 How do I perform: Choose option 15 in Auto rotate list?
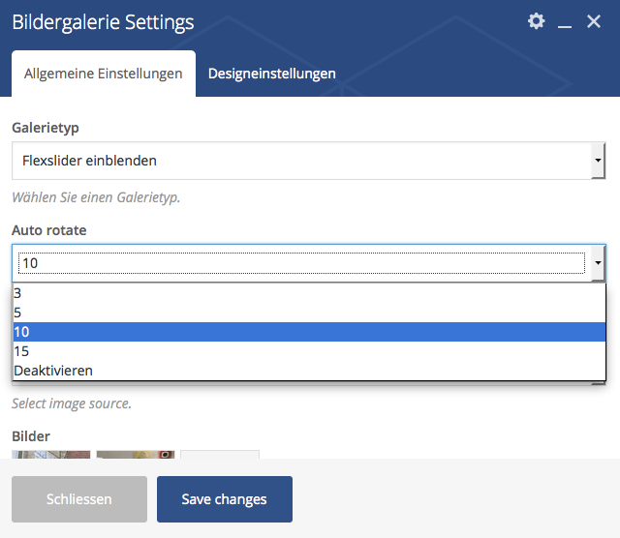click(309, 351)
